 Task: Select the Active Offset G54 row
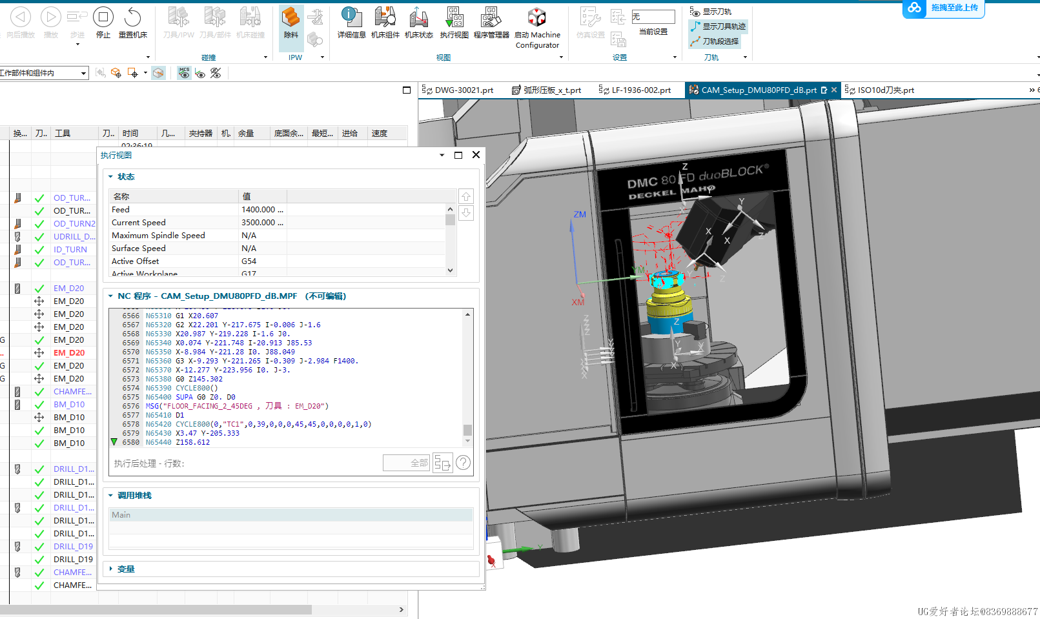pos(277,261)
